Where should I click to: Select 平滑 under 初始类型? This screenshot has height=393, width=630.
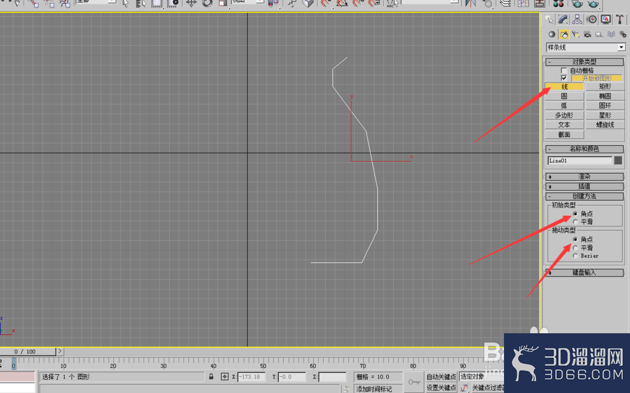575,222
